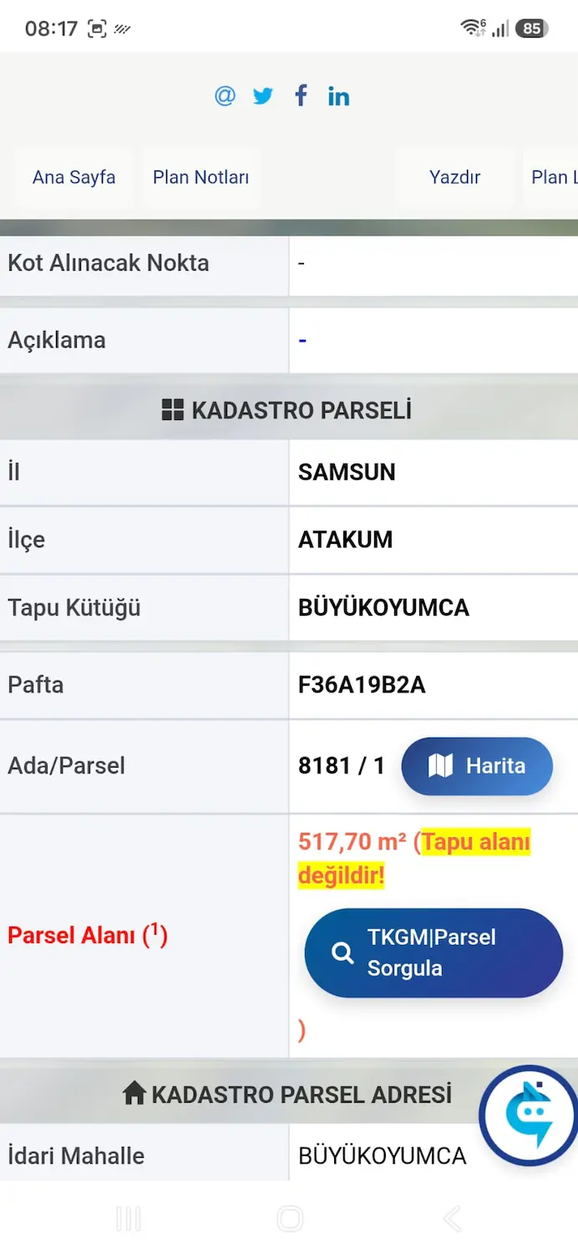Open the Facebook icon link
The height and width of the screenshot is (1253, 578).
301,95
